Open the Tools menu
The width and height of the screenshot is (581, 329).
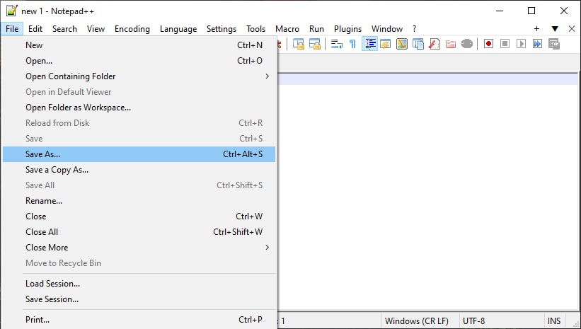[x=255, y=29]
